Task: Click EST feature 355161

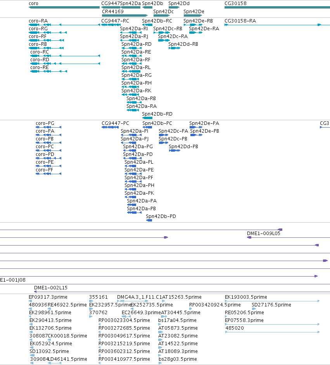Action: click(x=91, y=301)
